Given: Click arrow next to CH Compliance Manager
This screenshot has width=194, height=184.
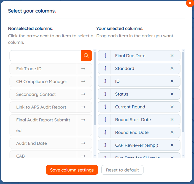Looking at the screenshot, I should (x=83, y=81).
